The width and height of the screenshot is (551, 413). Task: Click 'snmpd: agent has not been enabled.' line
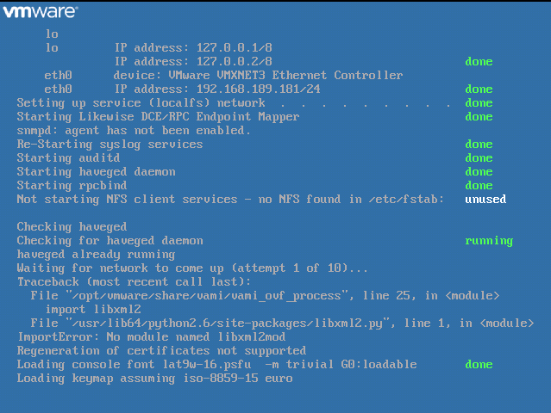(x=134, y=131)
